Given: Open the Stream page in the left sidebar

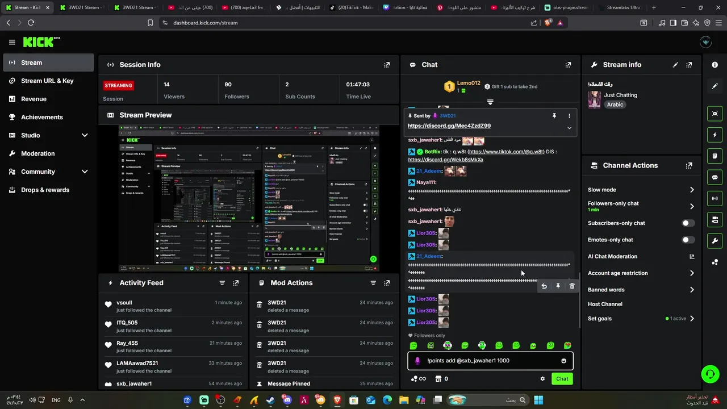Looking at the screenshot, I should point(48,62).
